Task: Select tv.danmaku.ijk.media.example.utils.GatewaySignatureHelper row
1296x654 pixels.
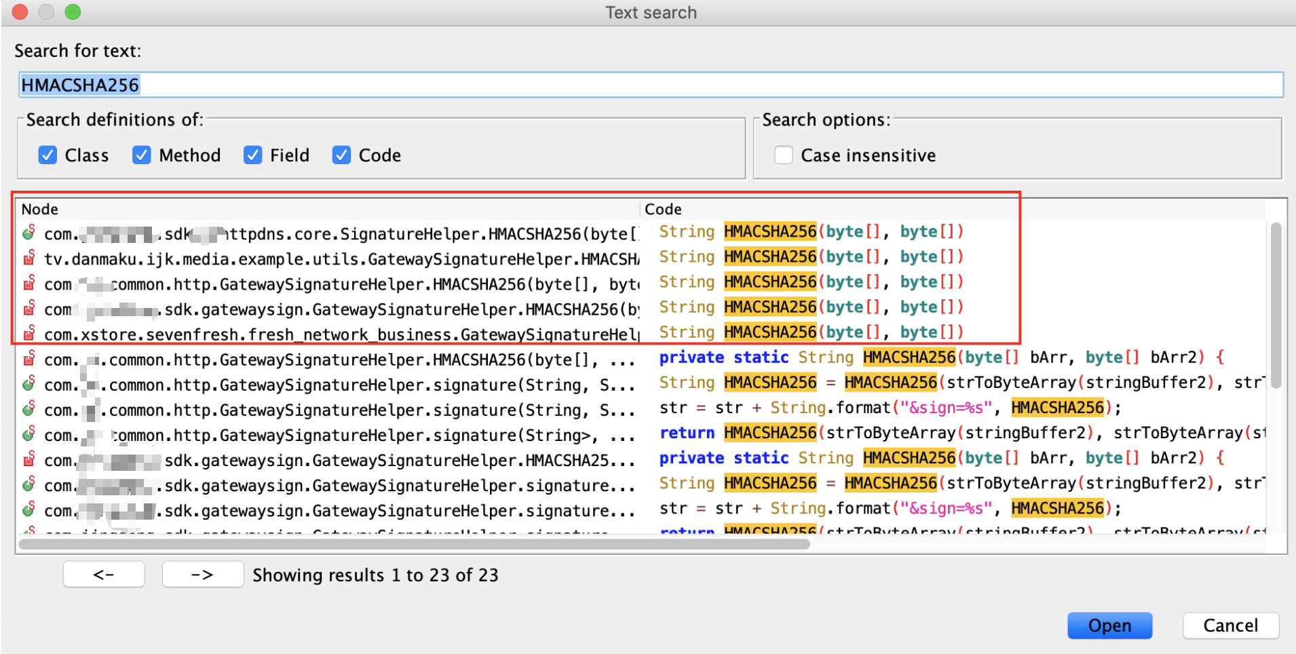Action: pyautogui.click(x=641, y=258)
